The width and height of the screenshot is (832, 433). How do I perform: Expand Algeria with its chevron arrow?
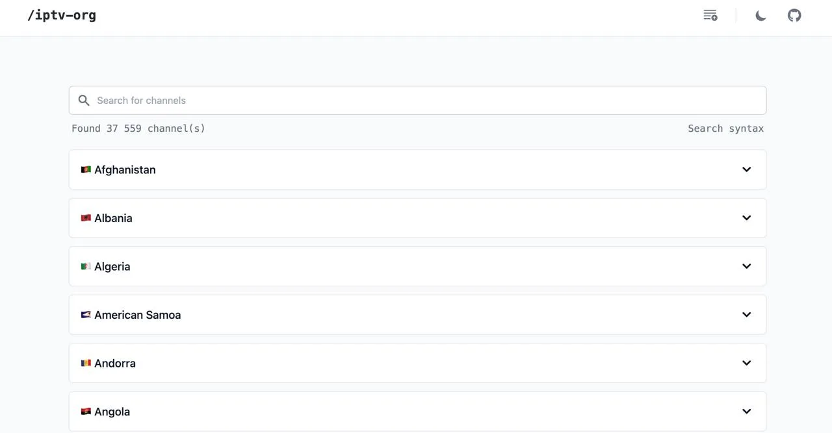pyautogui.click(x=746, y=266)
